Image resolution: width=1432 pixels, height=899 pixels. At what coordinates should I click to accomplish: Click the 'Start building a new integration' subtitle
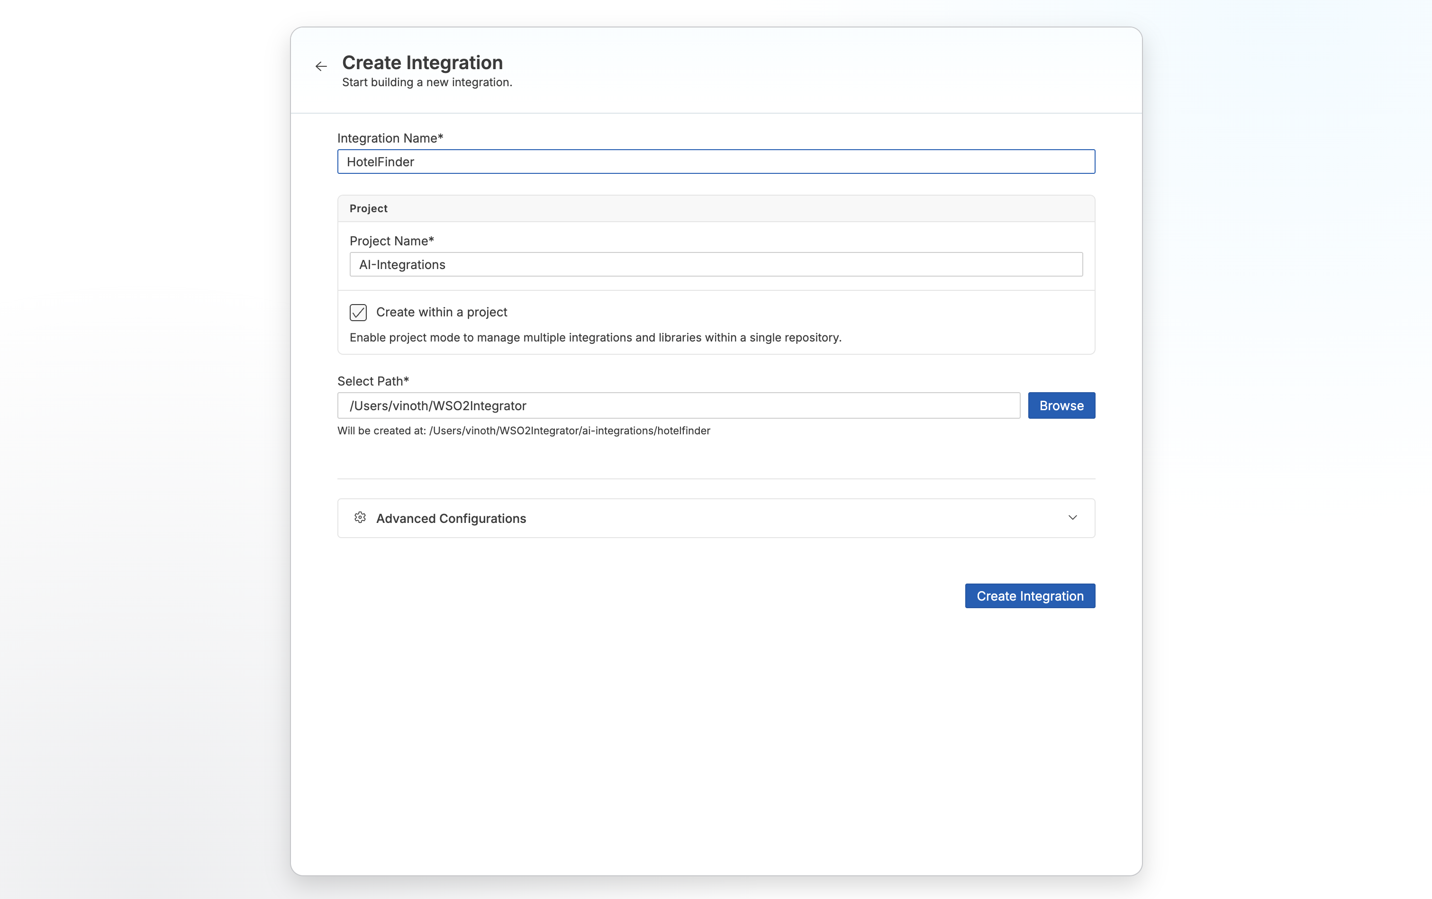(x=427, y=82)
